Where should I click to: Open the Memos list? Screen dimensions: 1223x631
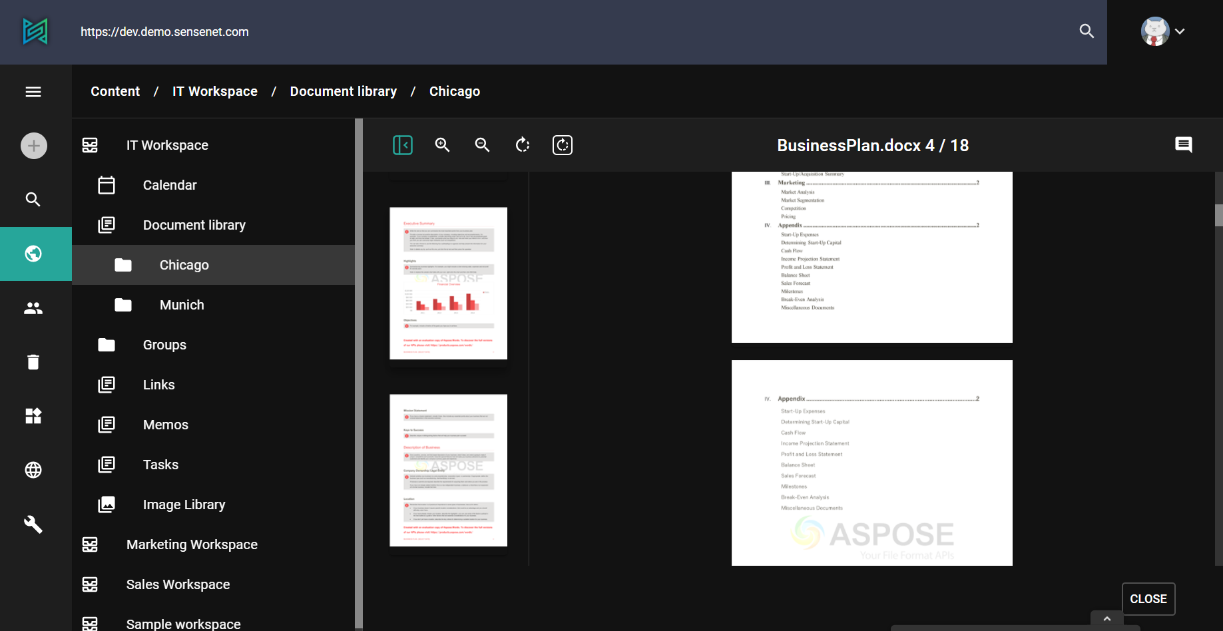click(213, 425)
